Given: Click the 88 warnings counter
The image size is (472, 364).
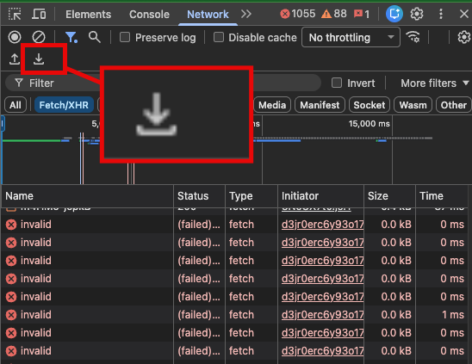Looking at the screenshot, I should (x=334, y=14).
